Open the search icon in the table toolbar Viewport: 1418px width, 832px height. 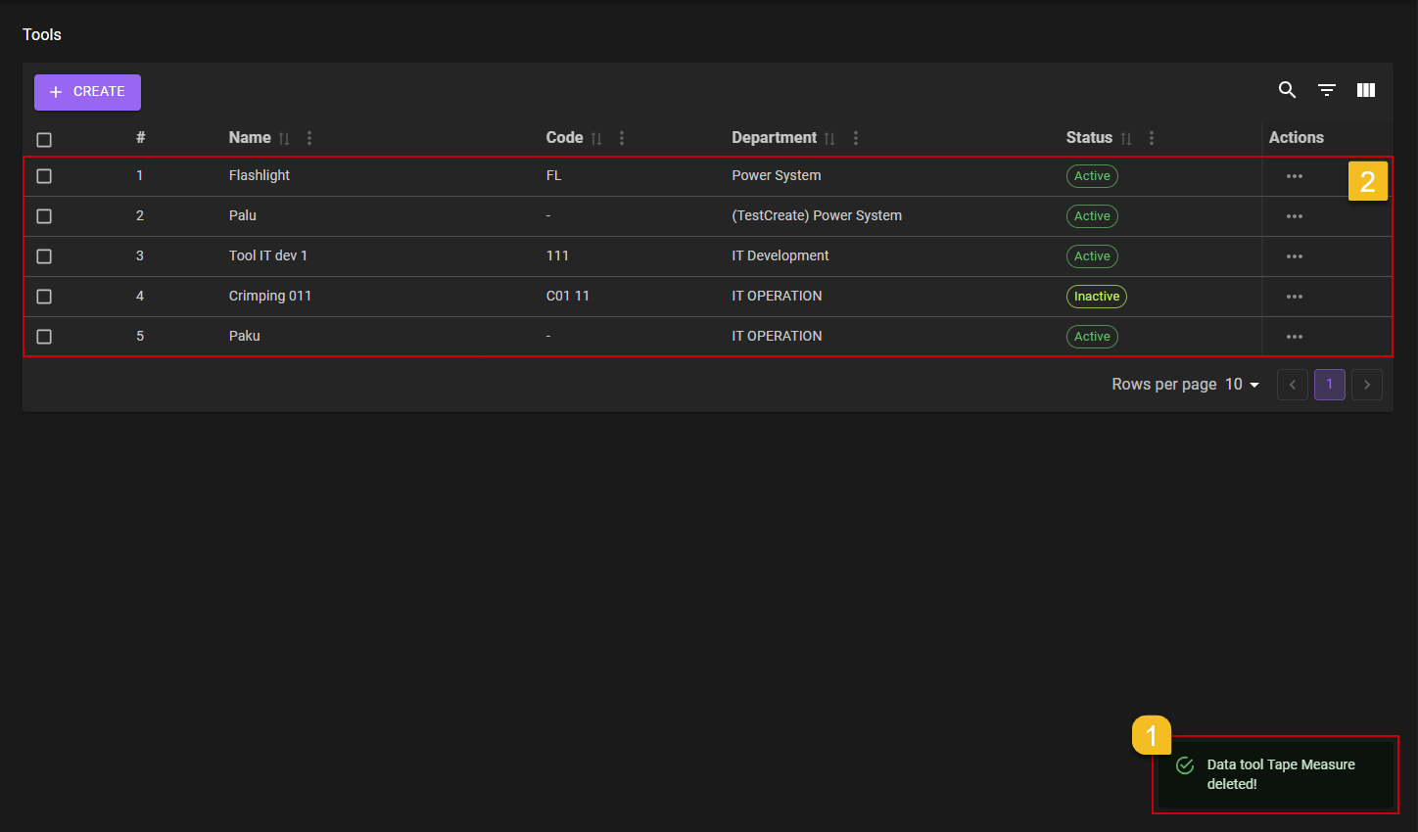tap(1287, 90)
